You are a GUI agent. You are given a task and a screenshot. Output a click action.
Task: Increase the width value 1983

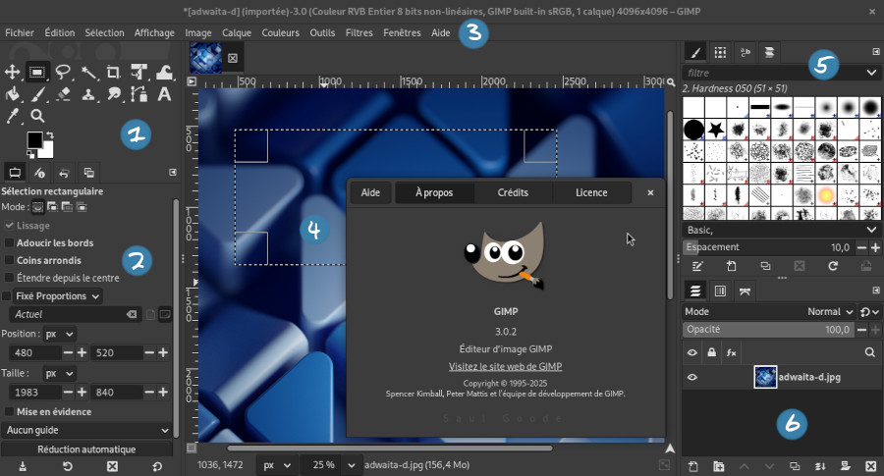point(82,392)
